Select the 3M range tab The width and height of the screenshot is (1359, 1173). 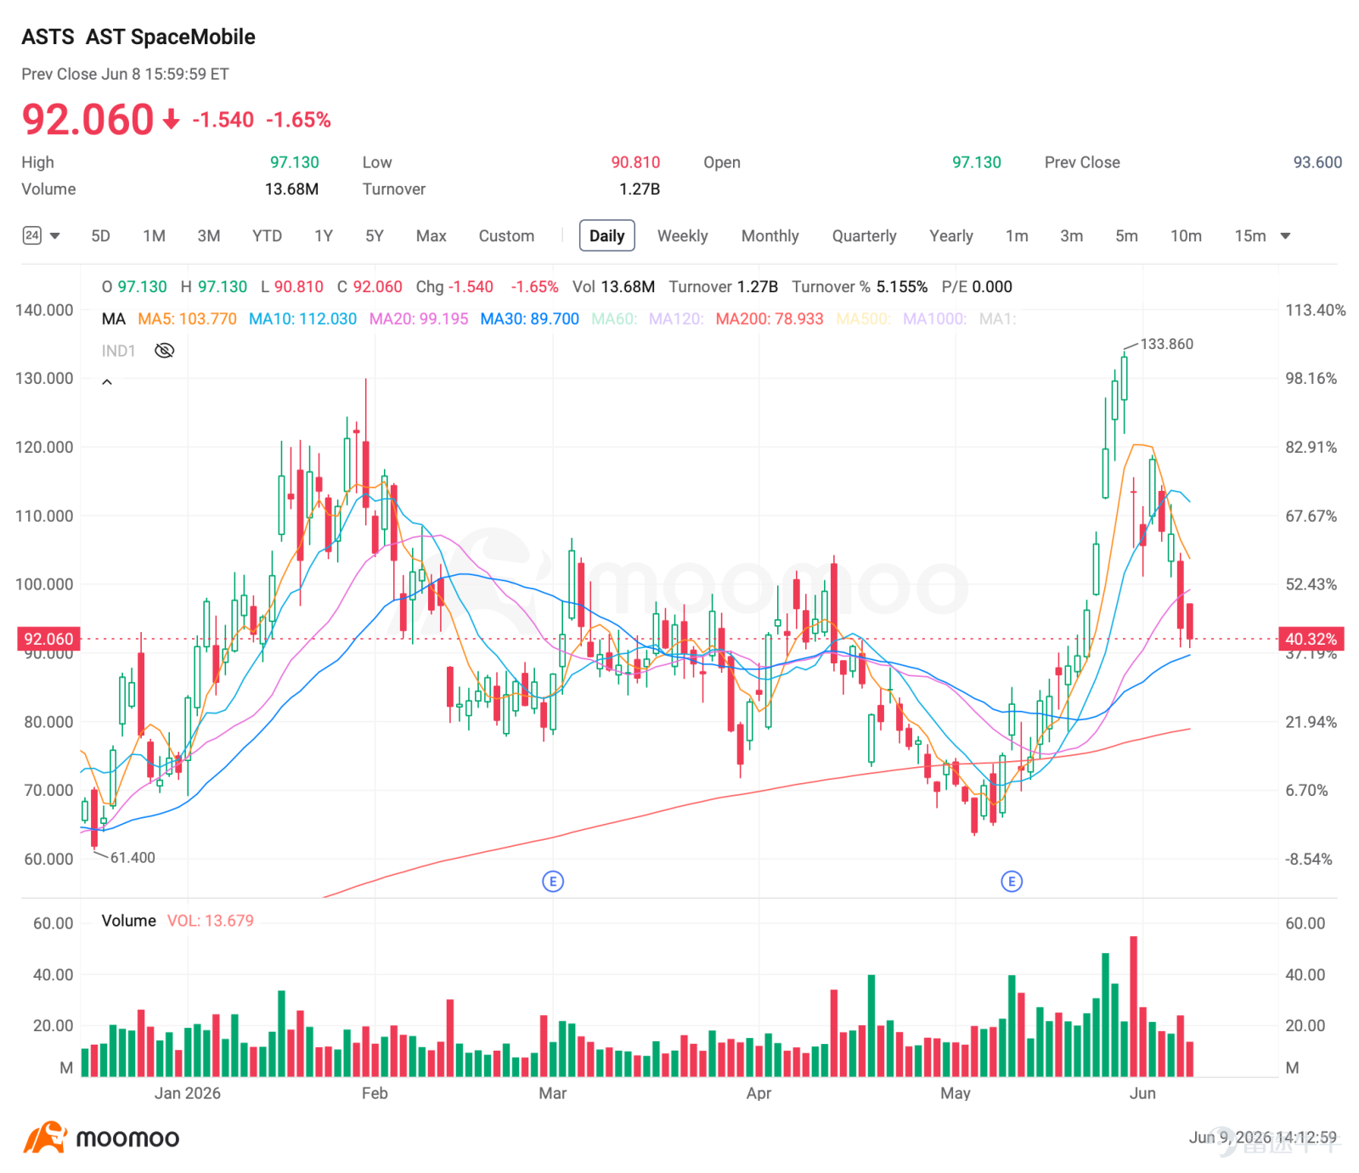[x=208, y=236]
